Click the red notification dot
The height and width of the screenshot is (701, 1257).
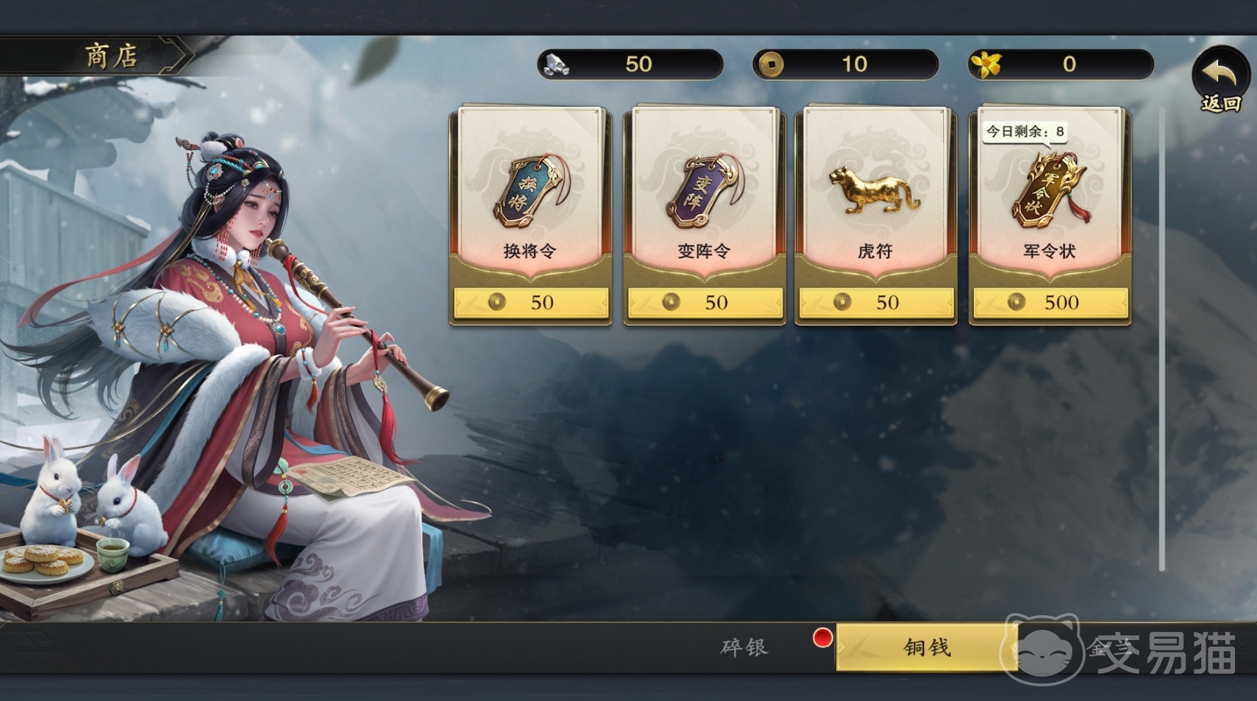tap(823, 638)
